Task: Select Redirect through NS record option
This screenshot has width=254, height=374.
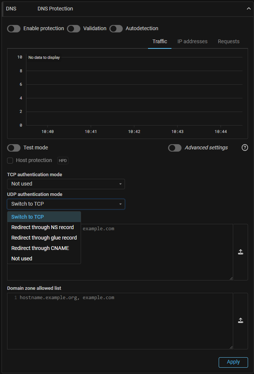Action: (42, 227)
